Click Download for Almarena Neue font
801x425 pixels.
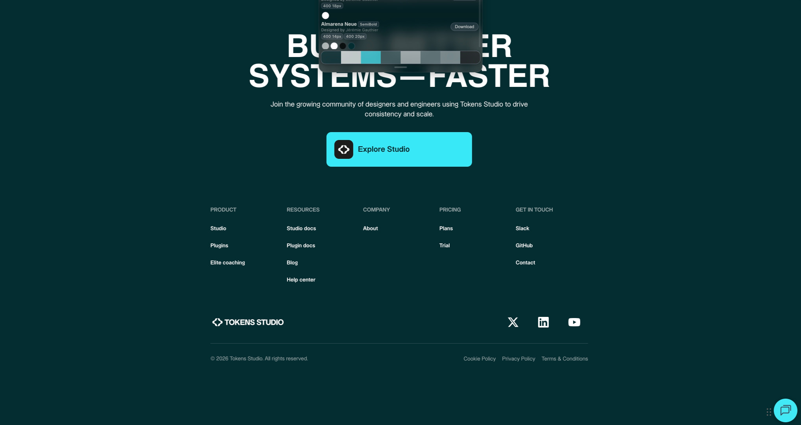(464, 27)
